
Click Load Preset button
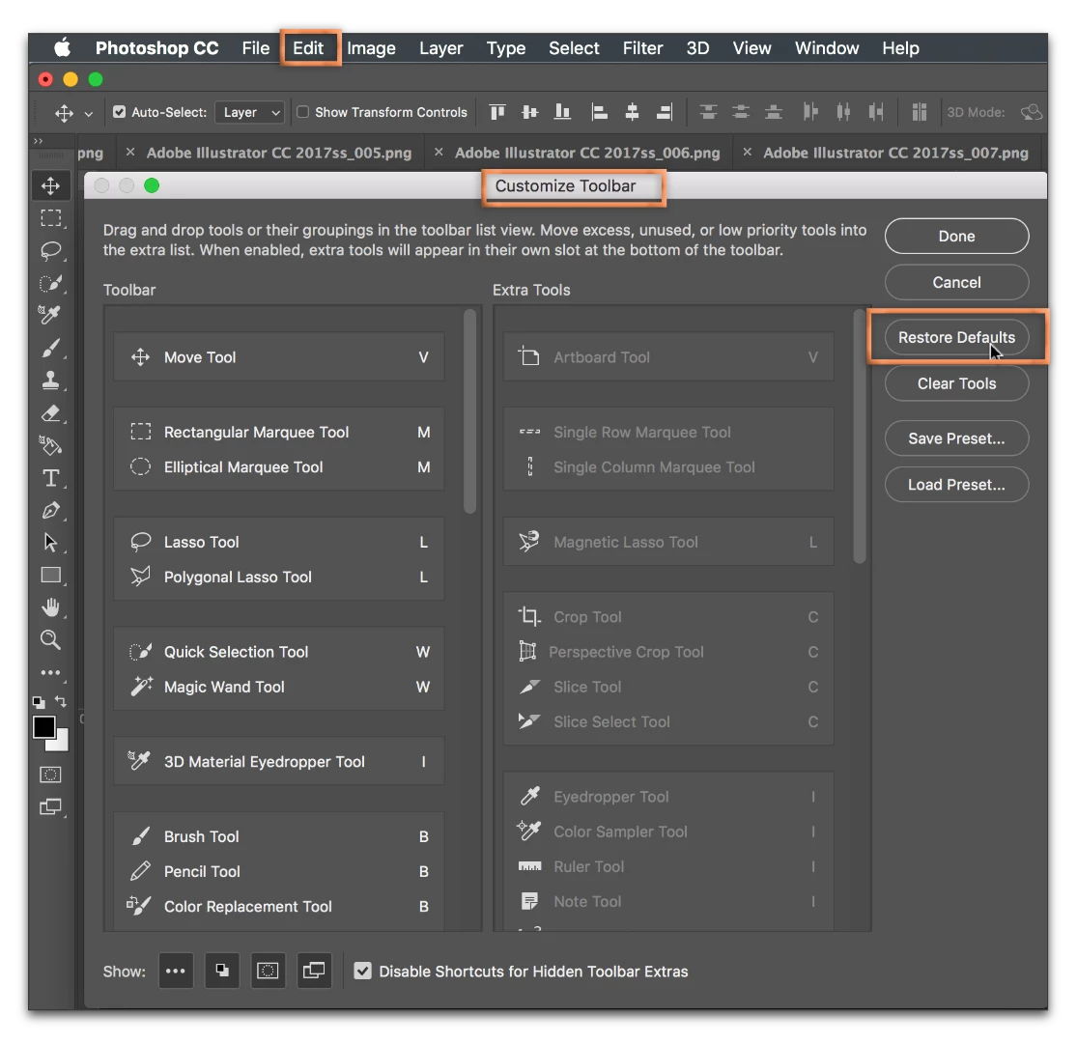(956, 484)
